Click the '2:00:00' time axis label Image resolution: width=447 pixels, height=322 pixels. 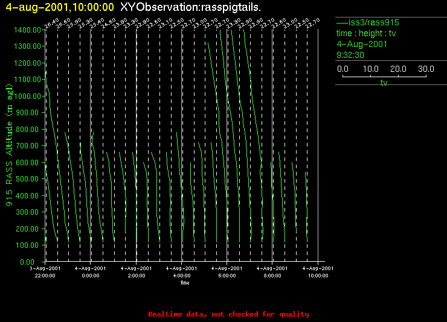point(137,276)
